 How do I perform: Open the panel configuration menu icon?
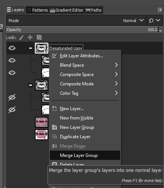(x=160, y=10)
